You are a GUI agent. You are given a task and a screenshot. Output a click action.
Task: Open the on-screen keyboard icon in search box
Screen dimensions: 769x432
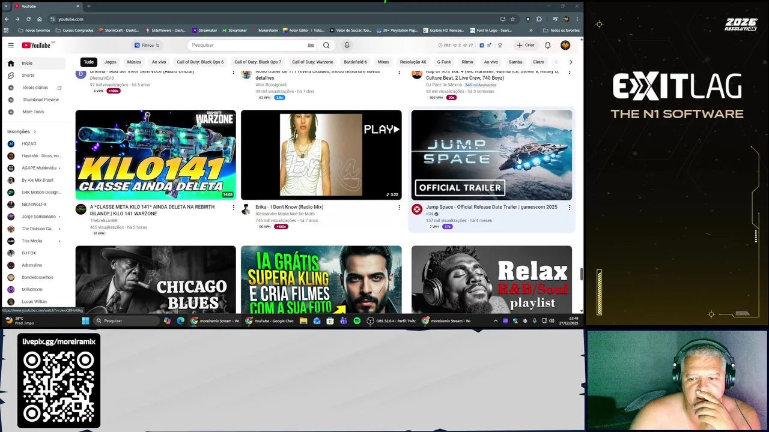click(x=311, y=45)
